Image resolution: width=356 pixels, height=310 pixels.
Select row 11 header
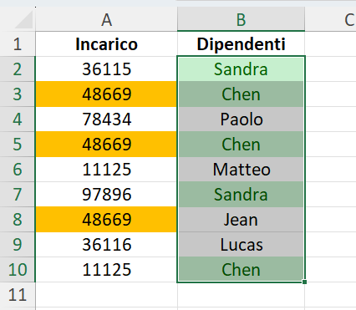(18, 294)
